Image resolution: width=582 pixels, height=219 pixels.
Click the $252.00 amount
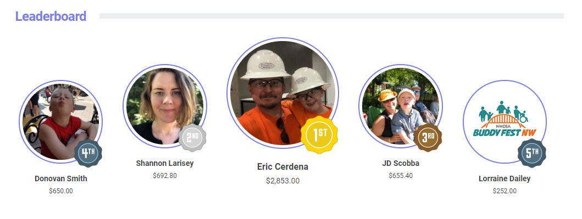505,191
